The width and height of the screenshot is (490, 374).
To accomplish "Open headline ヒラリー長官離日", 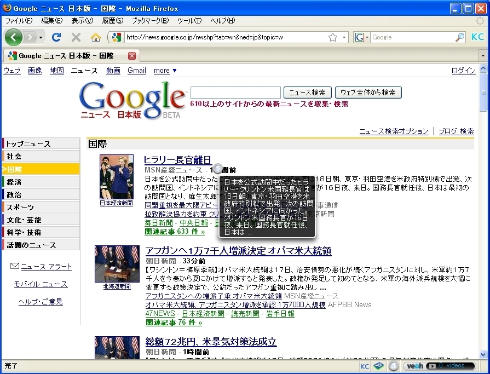I will 178,160.
